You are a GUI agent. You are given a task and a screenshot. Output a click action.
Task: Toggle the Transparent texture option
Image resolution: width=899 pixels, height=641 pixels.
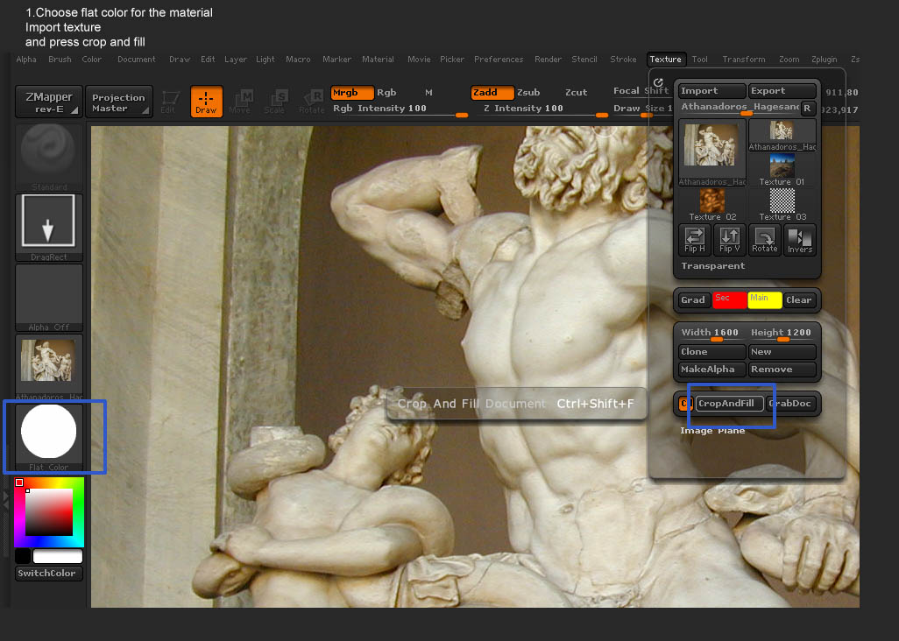tap(712, 266)
